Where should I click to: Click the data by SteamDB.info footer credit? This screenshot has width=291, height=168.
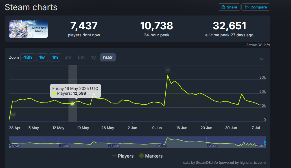(x=224, y=163)
